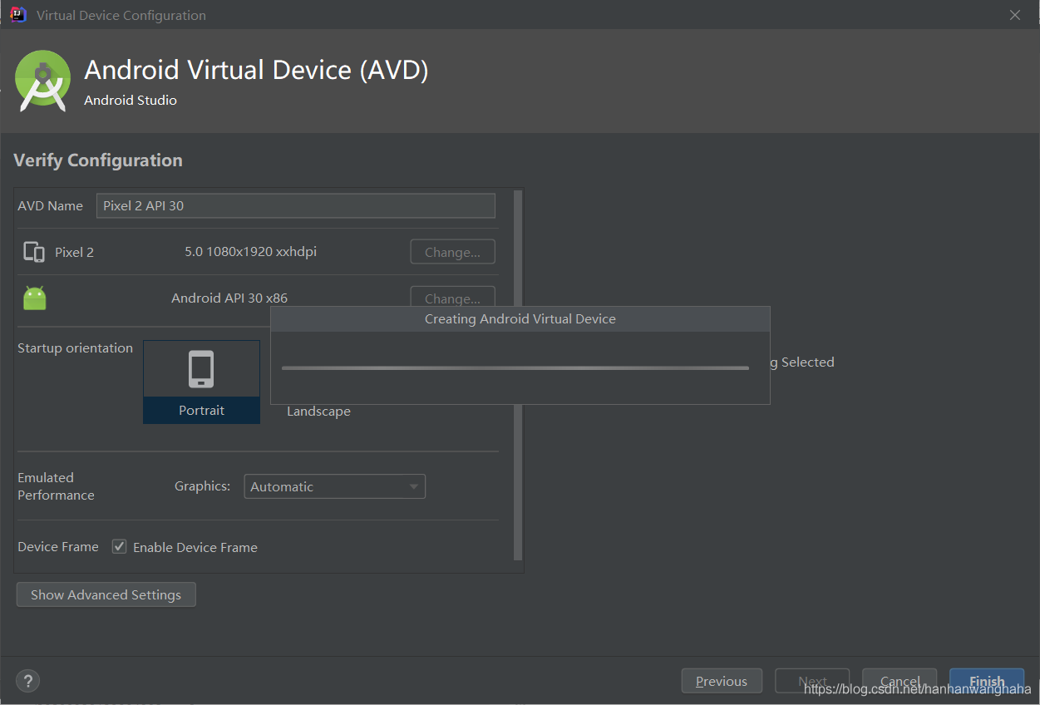The image size is (1040, 705).
Task: Click the green Android head beside API 30
Action: (34, 298)
